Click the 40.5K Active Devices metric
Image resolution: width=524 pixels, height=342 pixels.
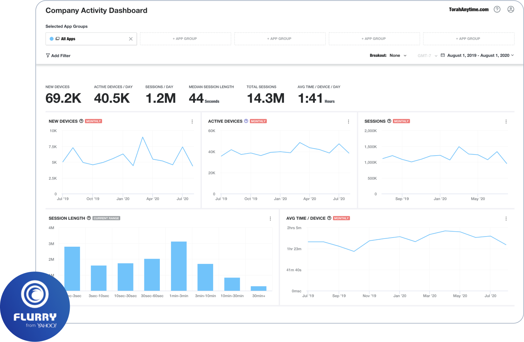click(112, 98)
